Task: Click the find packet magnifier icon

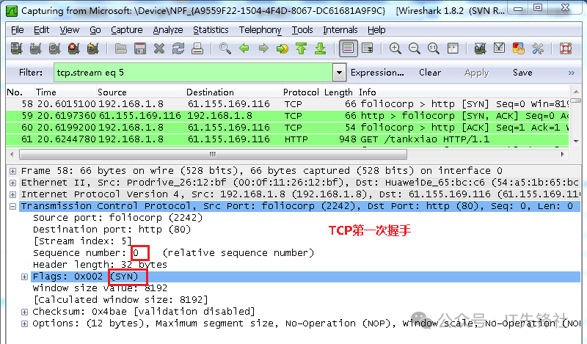Action: click(225, 48)
